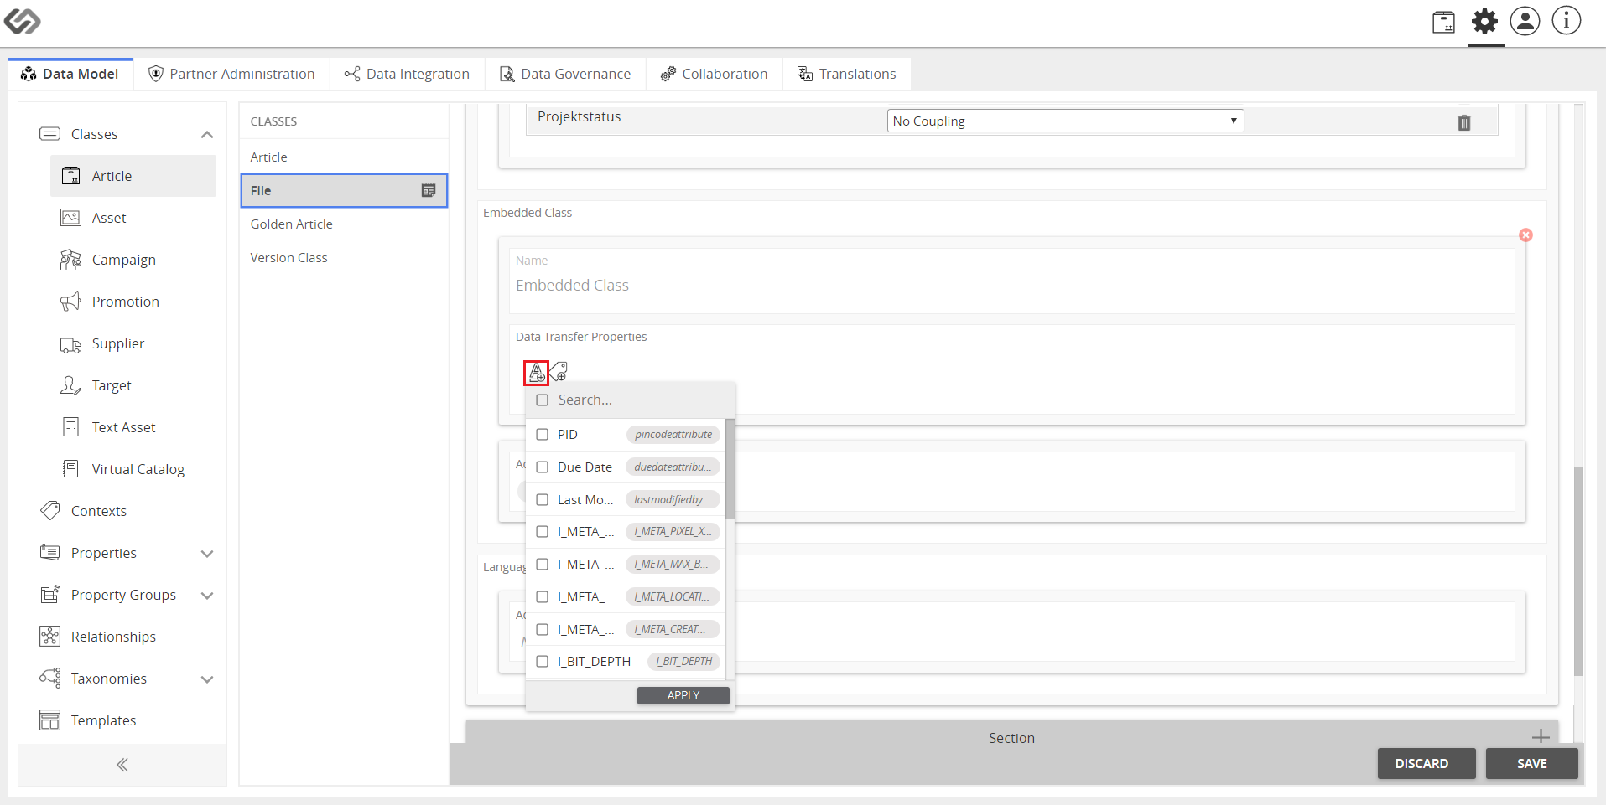This screenshot has height=805, width=1606.
Task: Open the Data Integration tab
Action: (x=407, y=74)
